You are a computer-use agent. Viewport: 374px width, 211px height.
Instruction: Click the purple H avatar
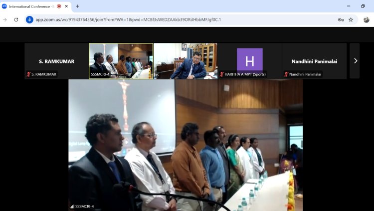250,61
